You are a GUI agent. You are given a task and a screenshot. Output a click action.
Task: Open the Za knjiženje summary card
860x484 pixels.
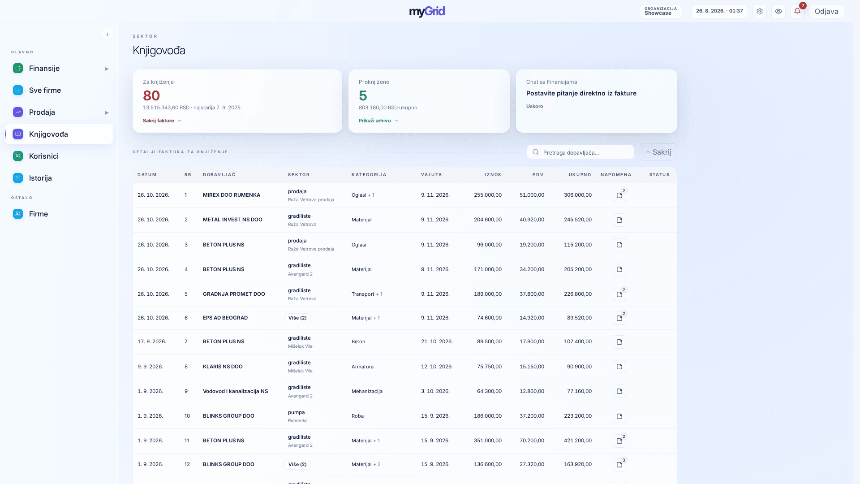237,101
